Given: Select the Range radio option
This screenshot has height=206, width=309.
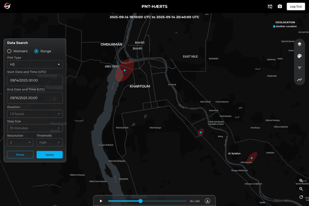Looking at the screenshot, I should (x=36, y=51).
